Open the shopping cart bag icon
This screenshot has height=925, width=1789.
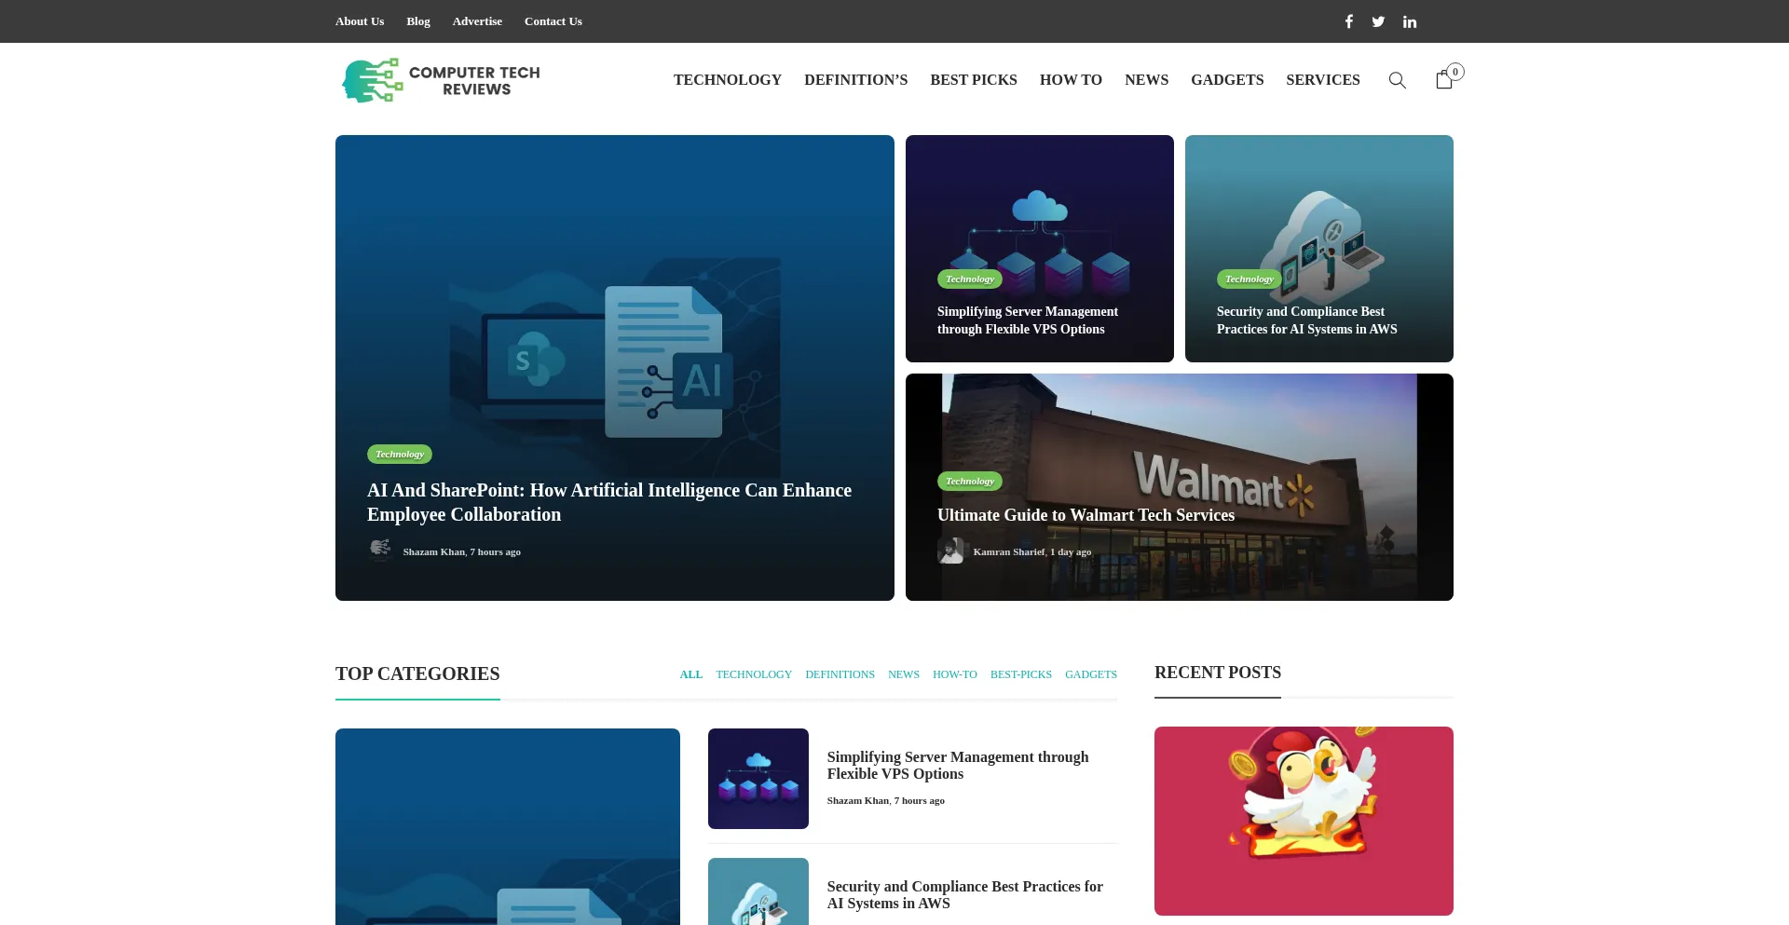pyautogui.click(x=1444, y=80)
